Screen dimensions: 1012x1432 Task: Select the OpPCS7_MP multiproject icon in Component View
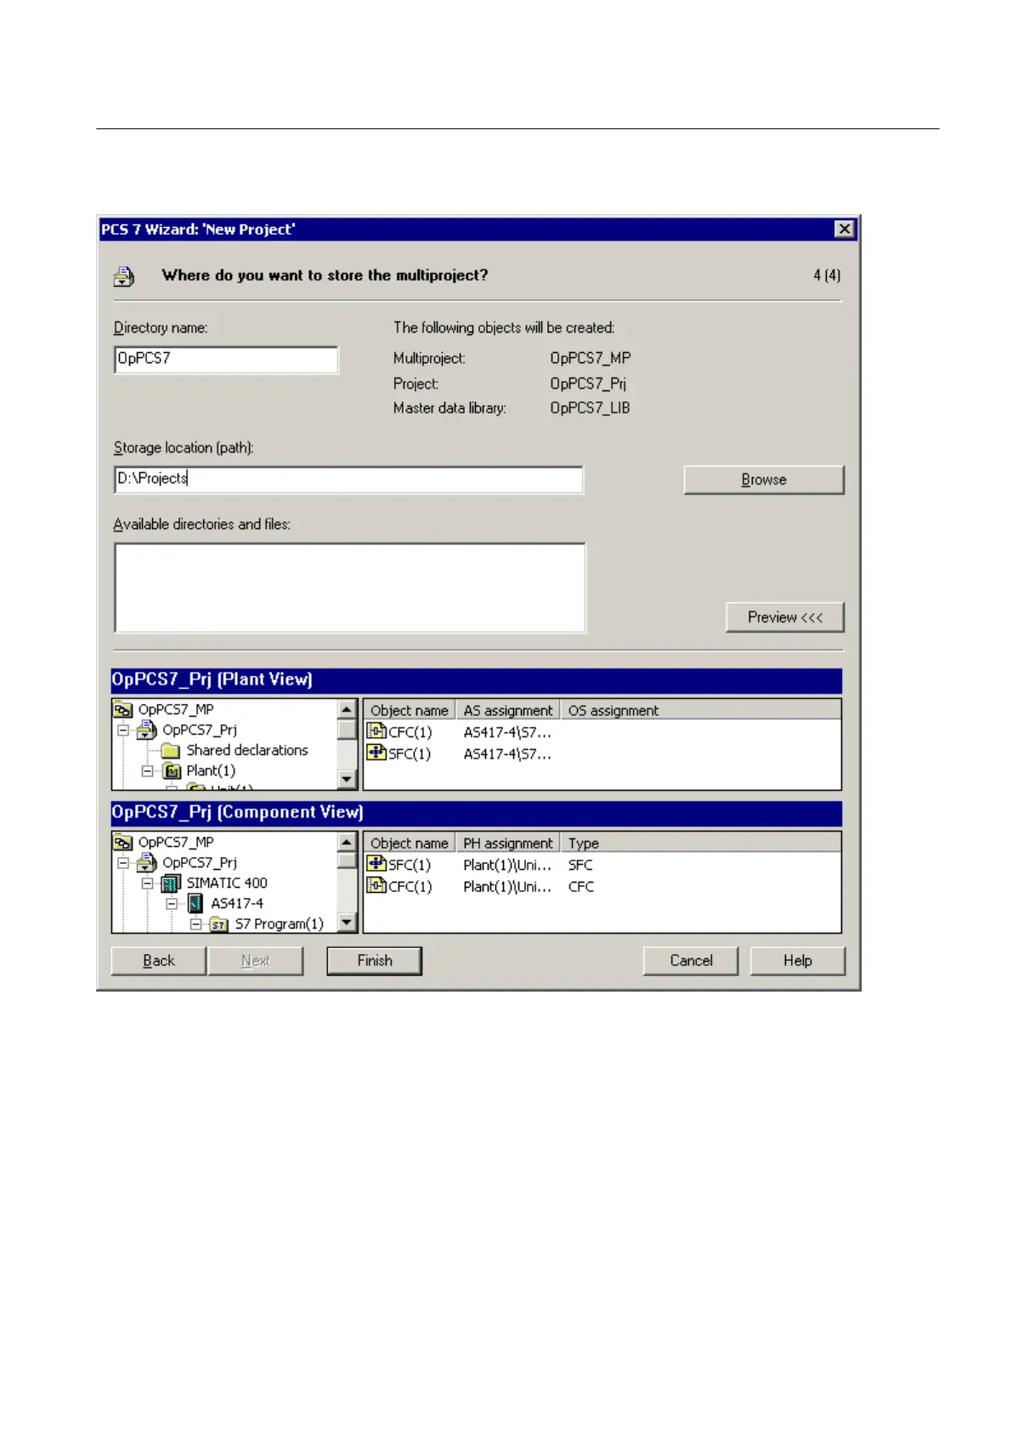click(x=123, y=842)
